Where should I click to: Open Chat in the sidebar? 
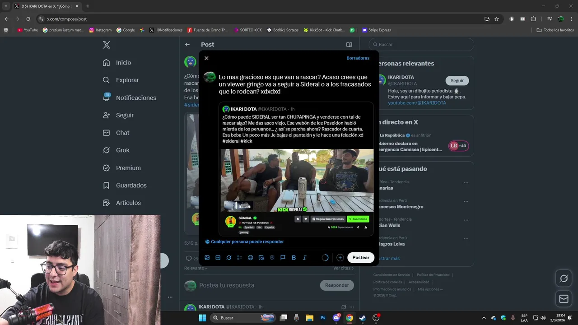(116, 133)
